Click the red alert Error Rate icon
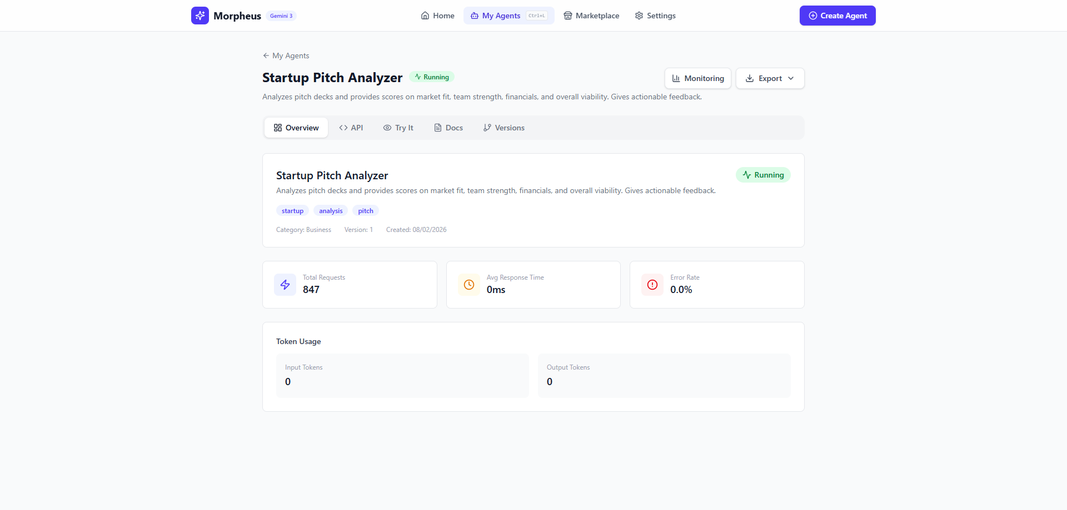This screenshot has width=1067, height=510. pyautogui.click(x=652, y=285)
